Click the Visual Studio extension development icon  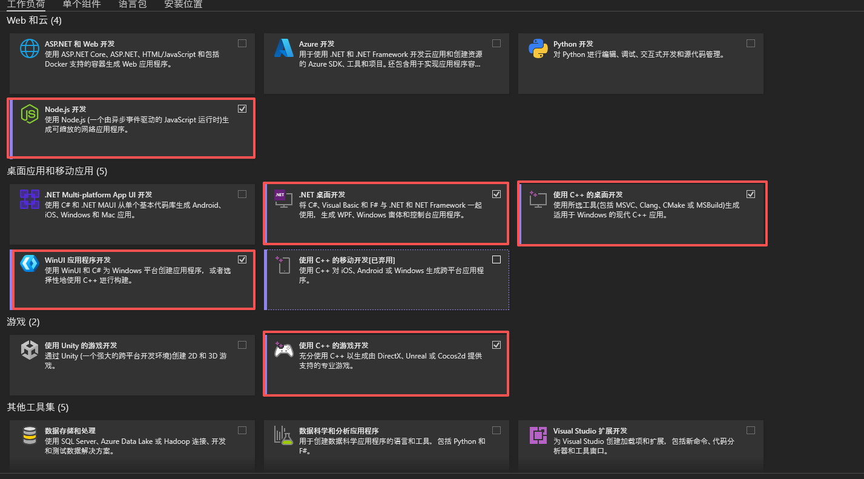(x=538, y=435)
